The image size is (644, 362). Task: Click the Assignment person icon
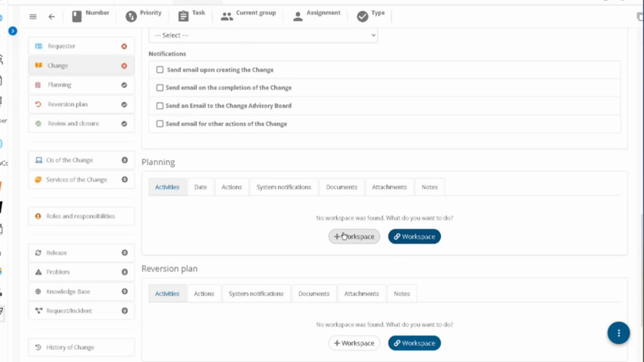pyautogui.click(x=298, y=16)
